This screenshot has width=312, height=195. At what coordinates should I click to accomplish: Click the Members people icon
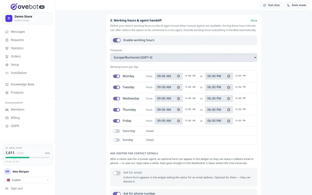[7, 110]
